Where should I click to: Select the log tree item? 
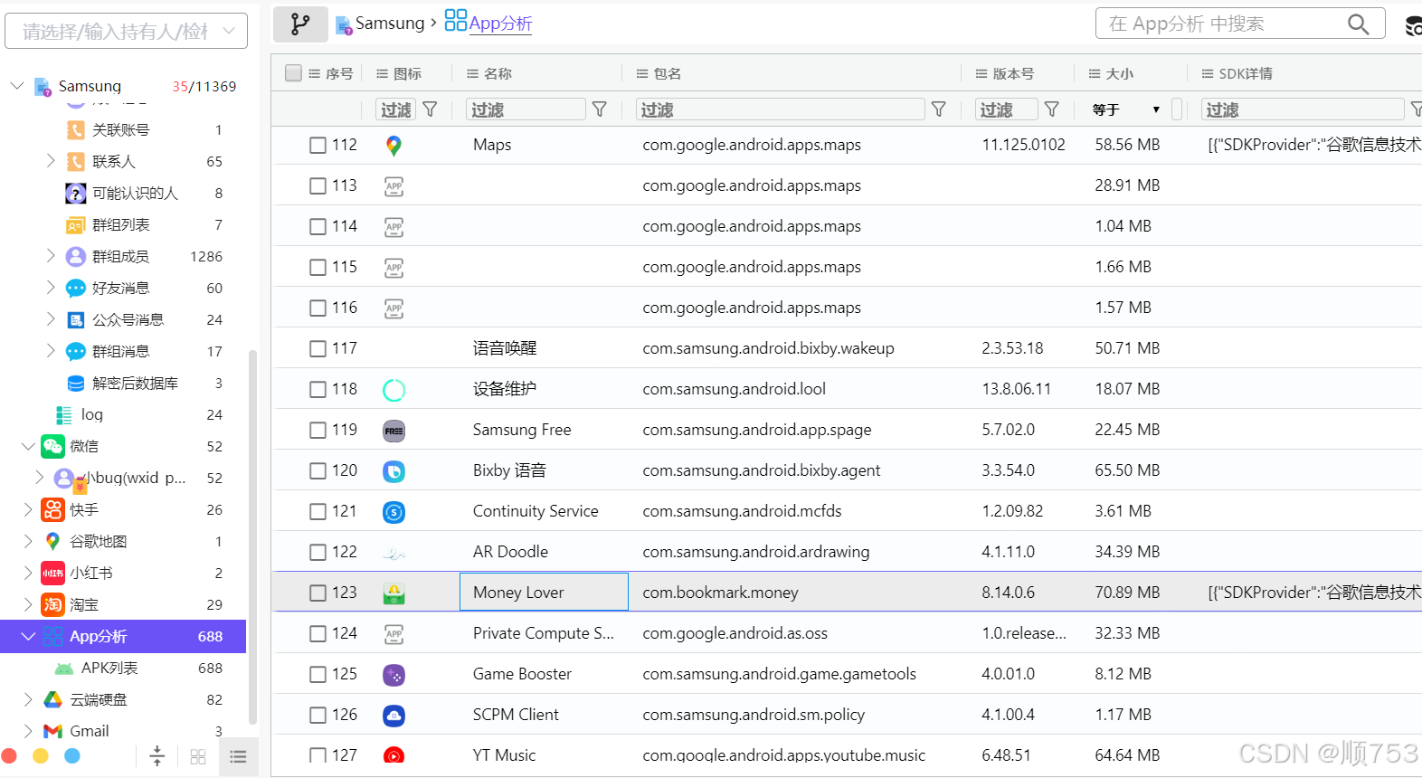(x=92, y=414)
